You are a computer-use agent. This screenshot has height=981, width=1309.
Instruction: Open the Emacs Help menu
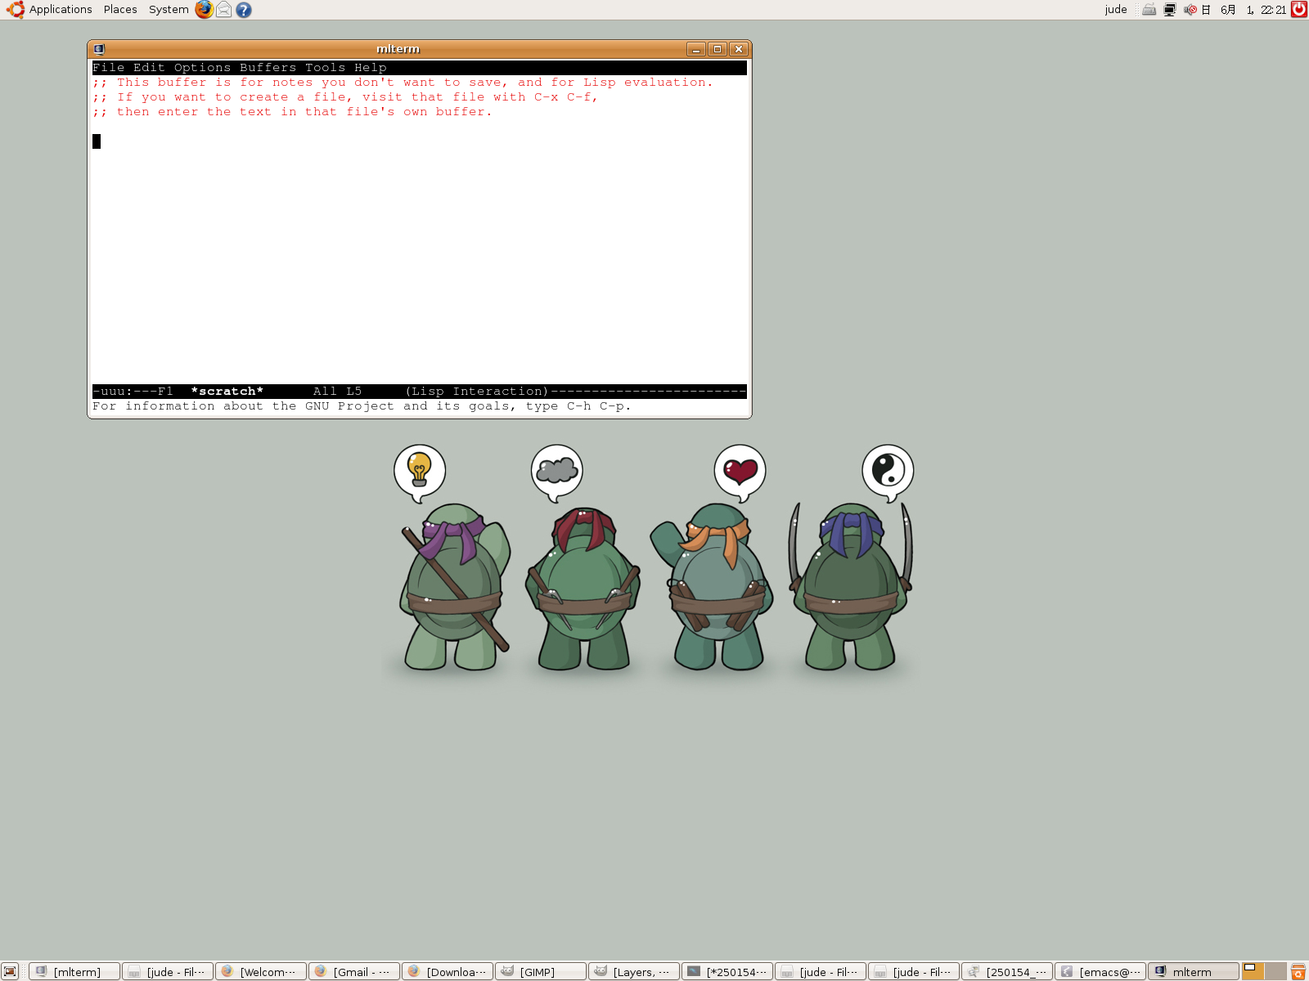pyautogui.click(x=371, y=68)
